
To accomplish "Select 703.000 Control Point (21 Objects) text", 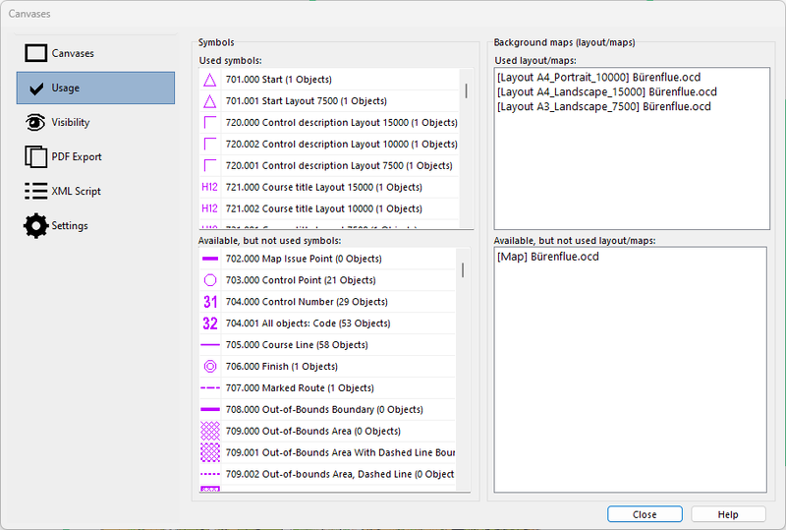I will click(x=301, y=280).
